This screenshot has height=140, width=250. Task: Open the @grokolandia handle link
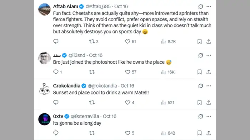point(102,86)
